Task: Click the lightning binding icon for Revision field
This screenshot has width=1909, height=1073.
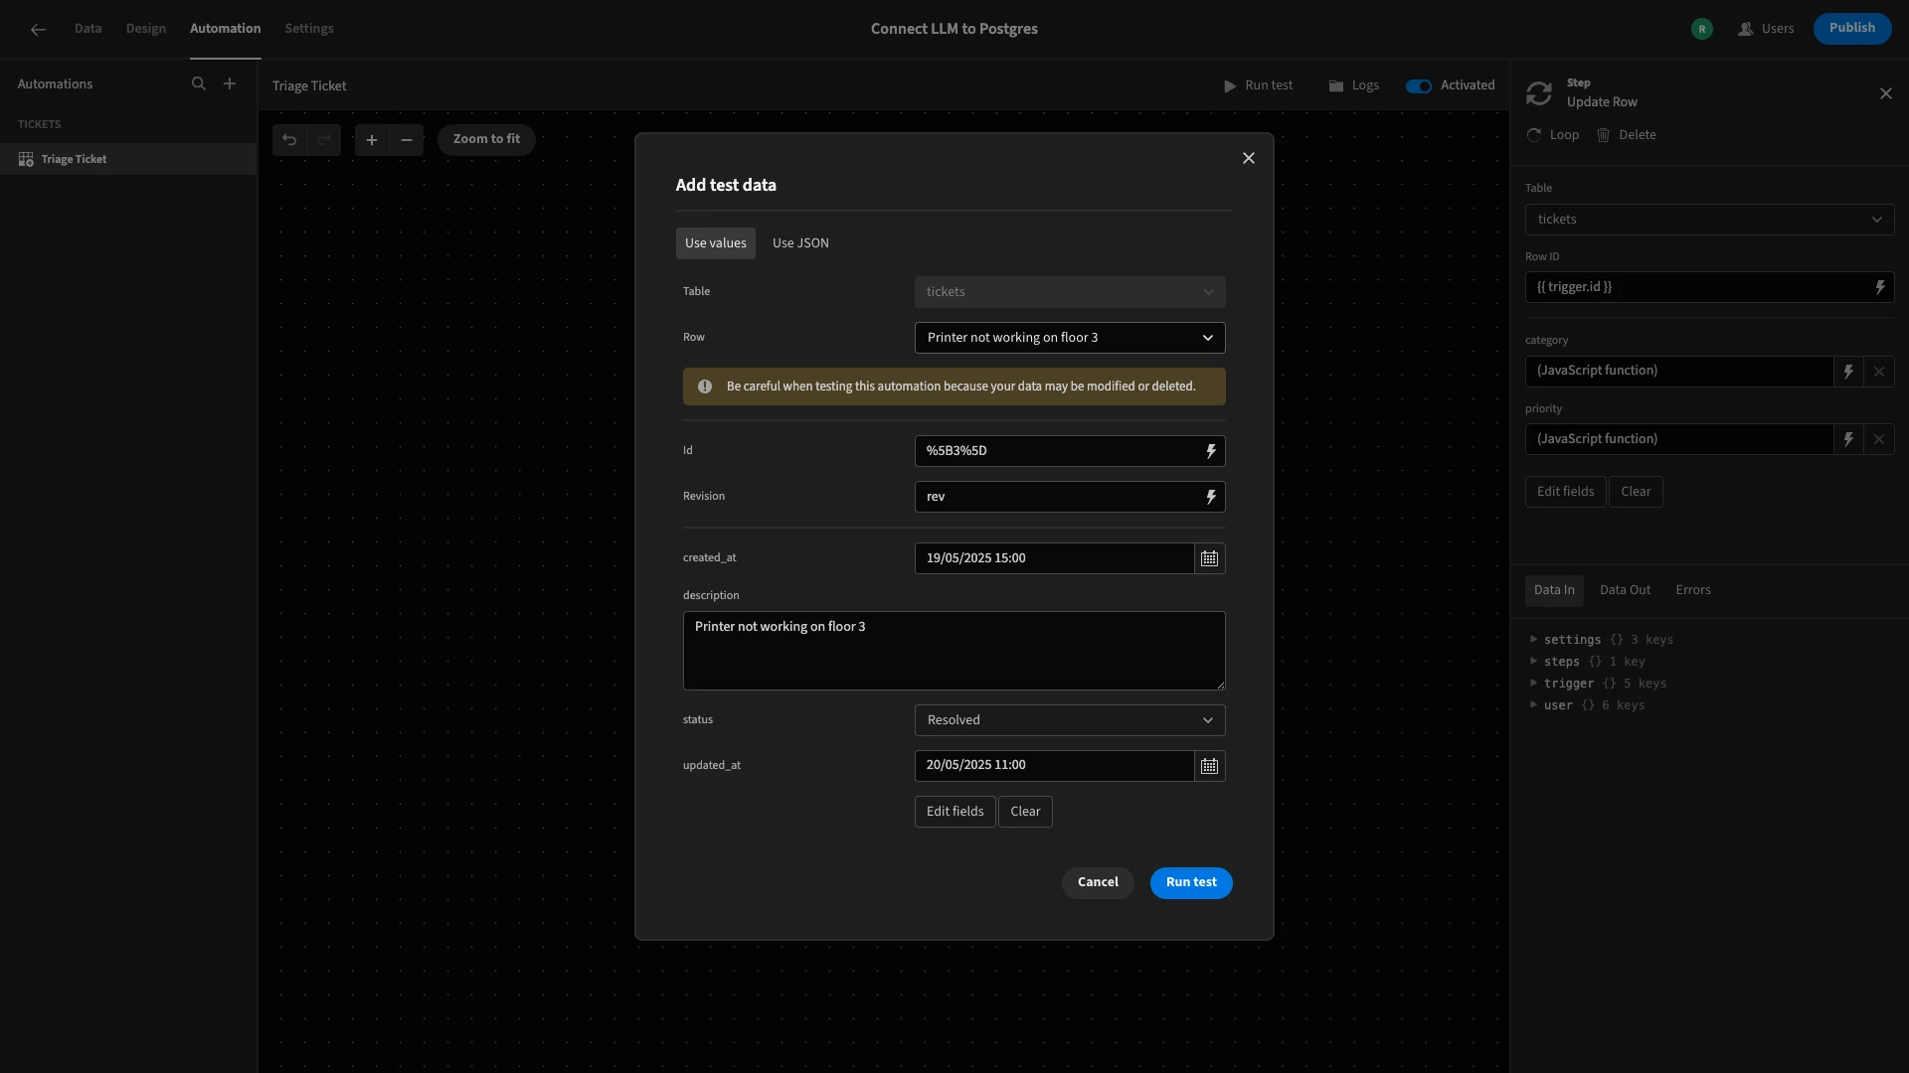Action: point(1210,497)
